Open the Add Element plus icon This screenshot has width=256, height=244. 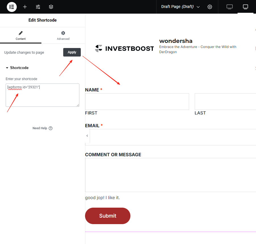click(x=25, y=7)
